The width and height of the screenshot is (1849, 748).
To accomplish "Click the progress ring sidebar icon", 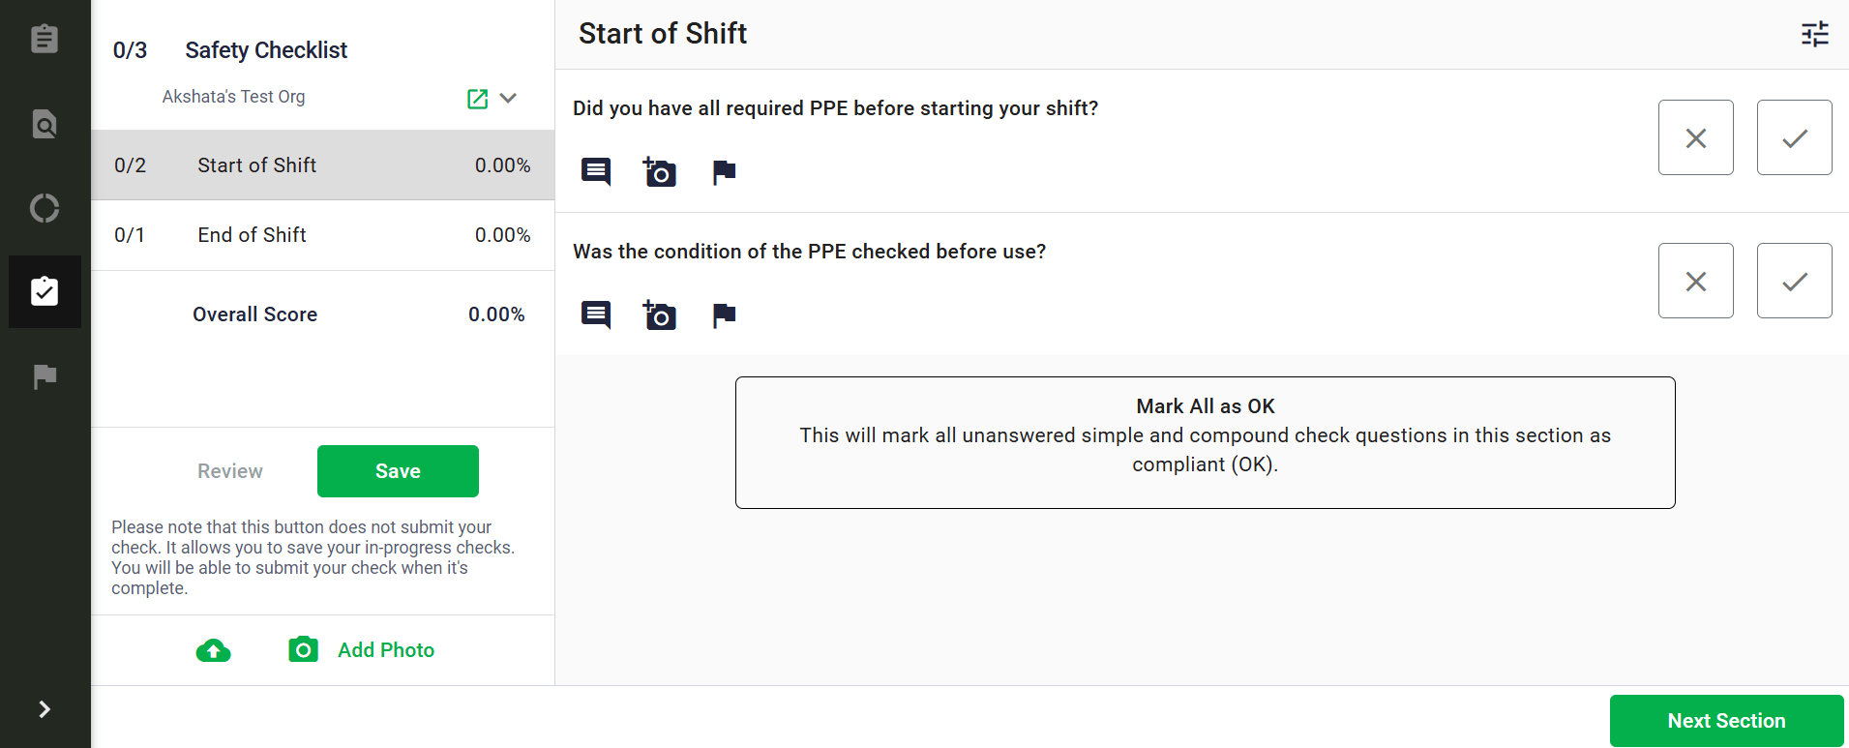I will pos(45,208).
